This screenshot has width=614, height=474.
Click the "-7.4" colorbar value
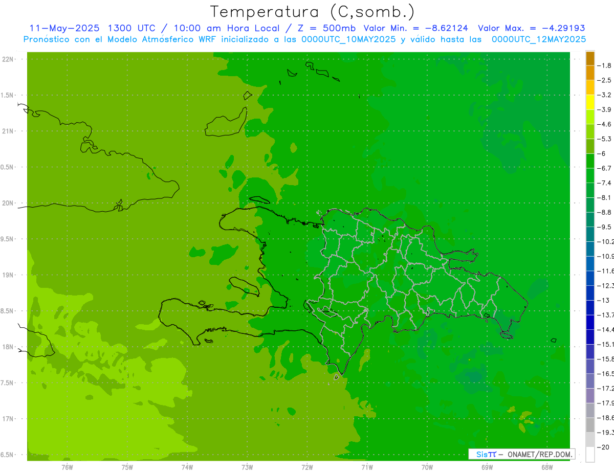pyautogui.click(x=604, y=183)
